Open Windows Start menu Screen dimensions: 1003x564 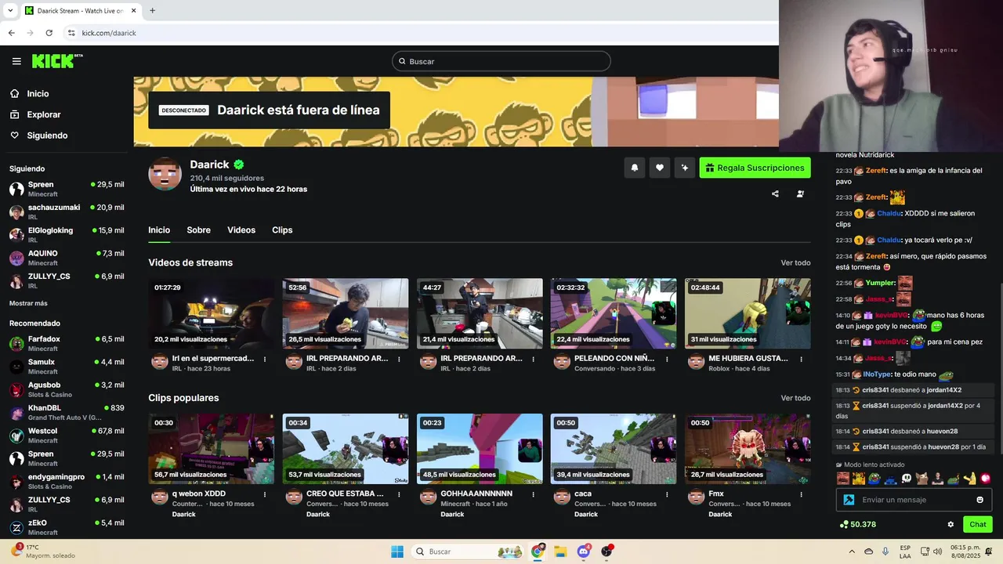point(397,551)
